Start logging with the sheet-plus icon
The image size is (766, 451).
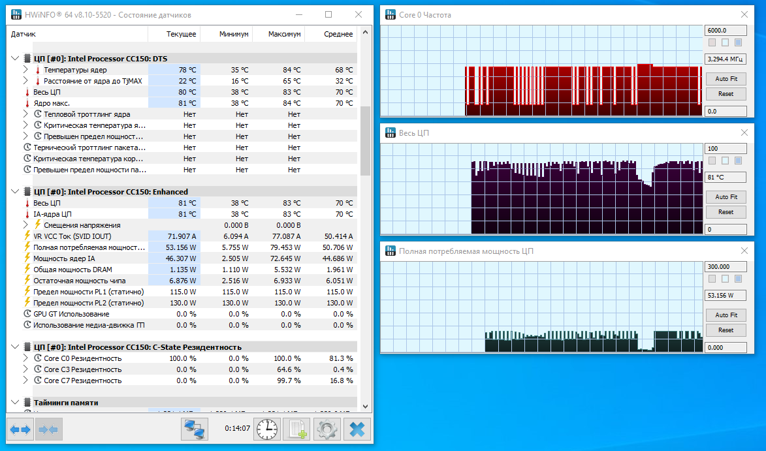(x=297, y=429)
